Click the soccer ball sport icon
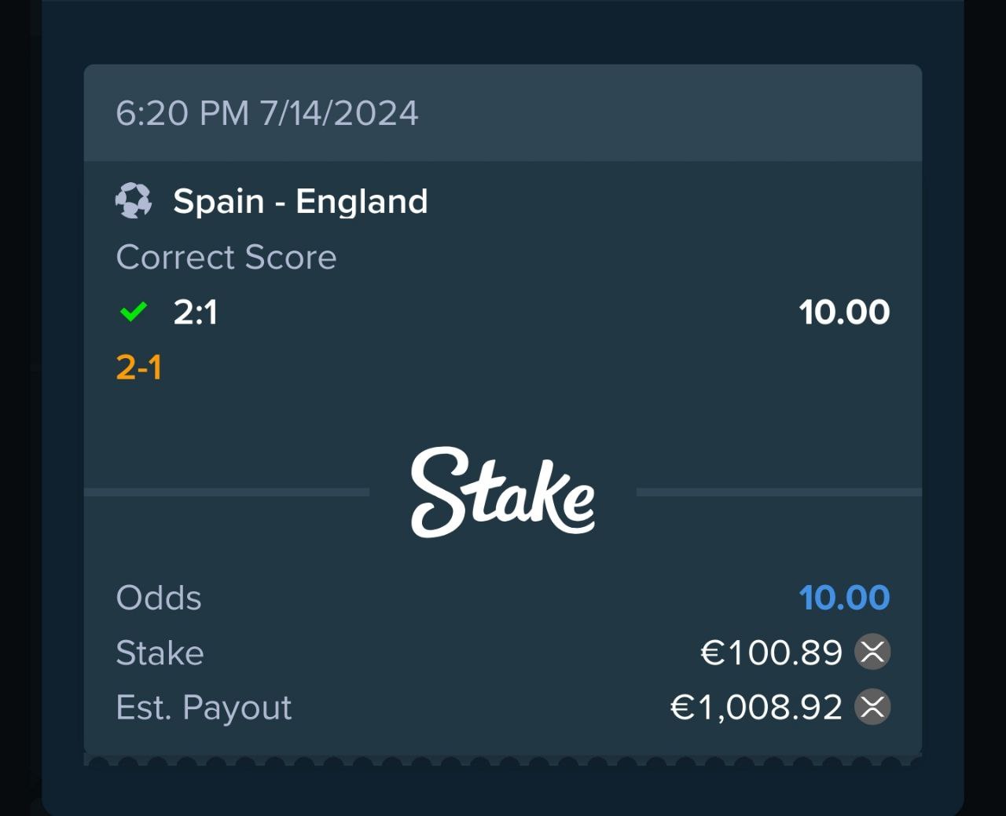The image size is (1006, 816). 134,201
